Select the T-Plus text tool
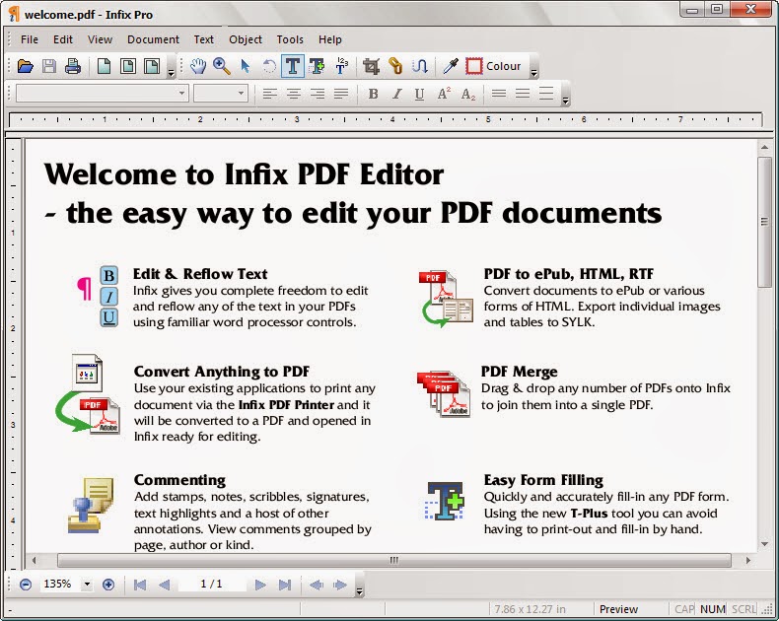 coord(317,66)
